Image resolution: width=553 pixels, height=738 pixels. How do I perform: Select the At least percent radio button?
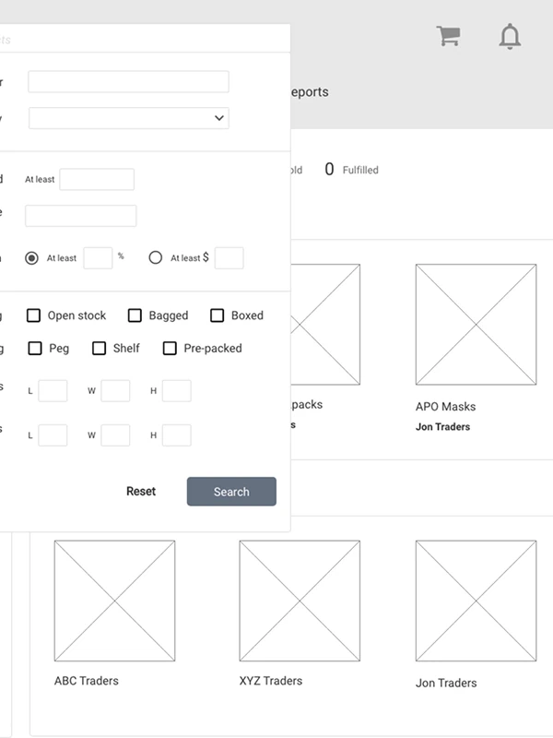(32, 258)
